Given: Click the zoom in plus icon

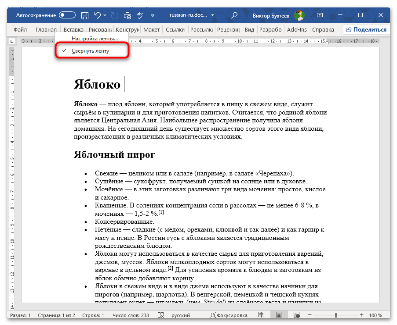Looking at the screenshot, I should (361, 315).
